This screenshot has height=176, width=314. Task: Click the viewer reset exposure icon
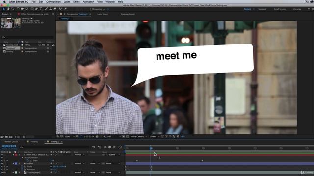point(178,137)
